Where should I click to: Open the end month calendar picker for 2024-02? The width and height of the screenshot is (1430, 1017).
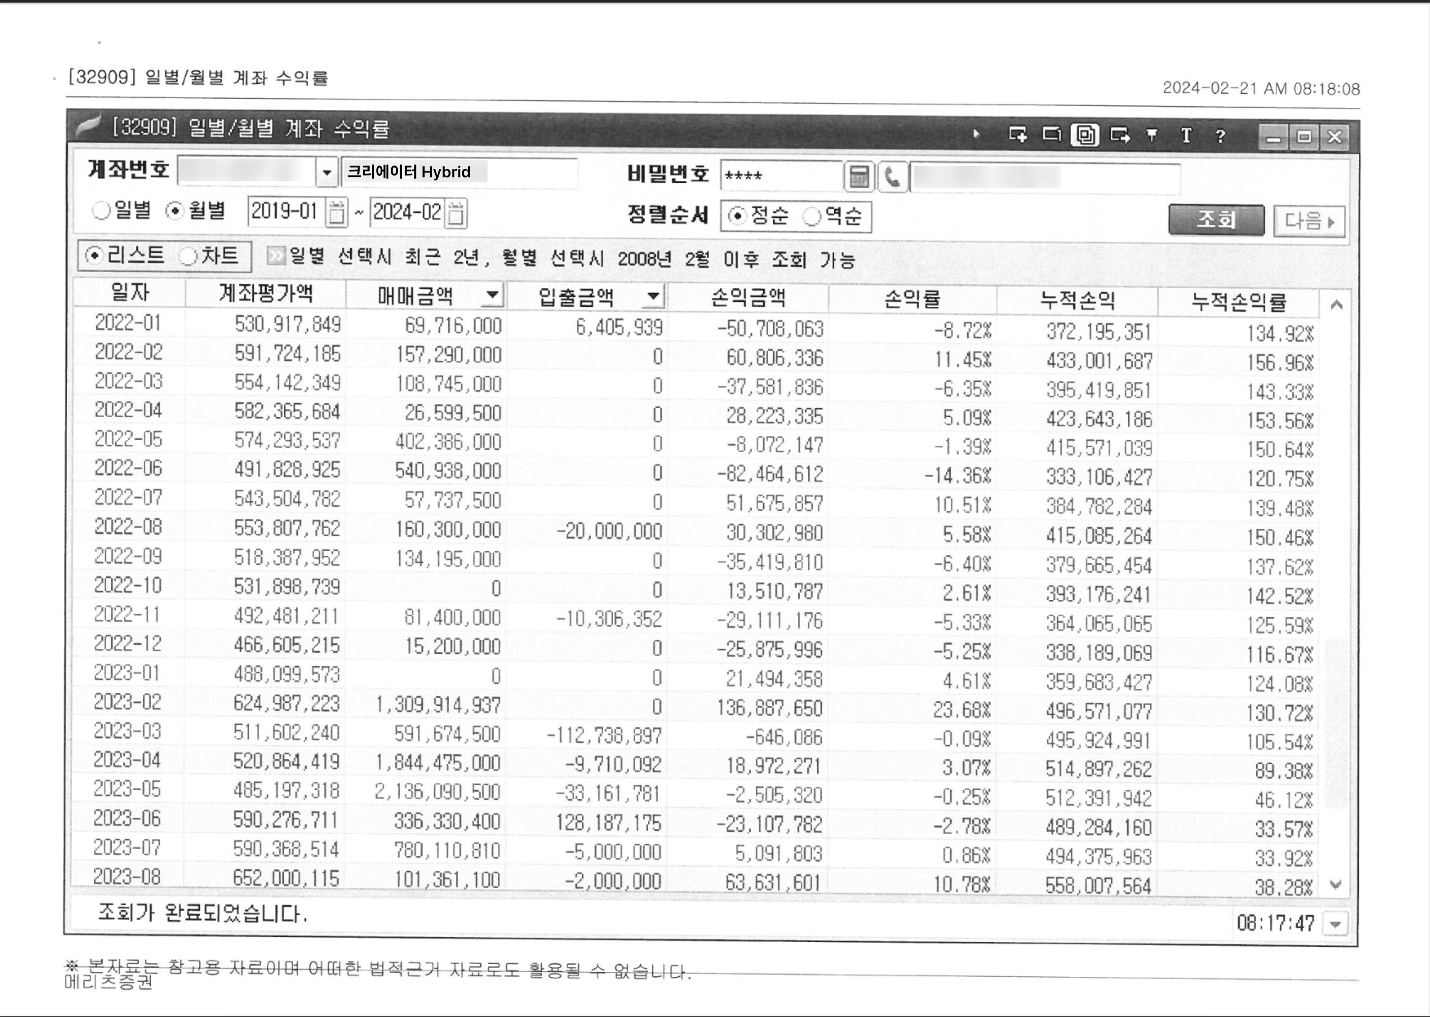456,213
